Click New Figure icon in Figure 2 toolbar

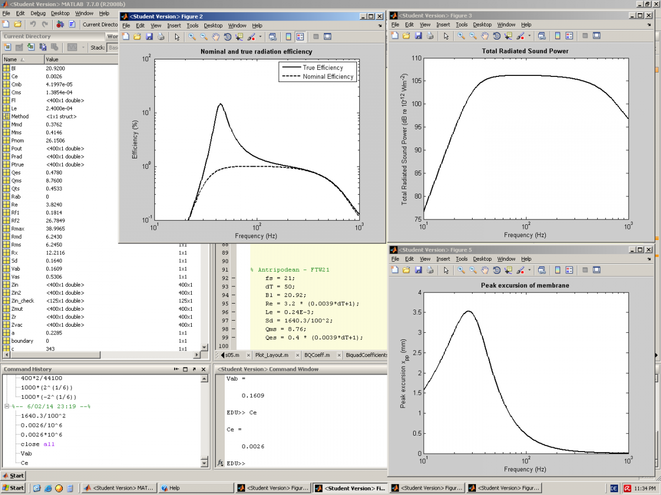125,37
